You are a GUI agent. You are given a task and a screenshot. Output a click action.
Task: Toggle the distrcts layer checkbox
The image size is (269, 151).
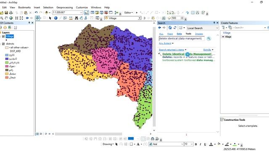[x=3, y=44]
